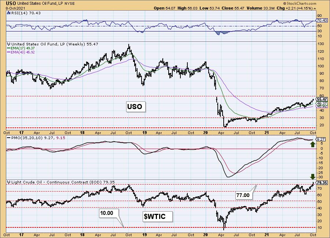Open the StockCharts.com copyright link
Viewport: 330px width, 238px height.
[x=300, y=3]
